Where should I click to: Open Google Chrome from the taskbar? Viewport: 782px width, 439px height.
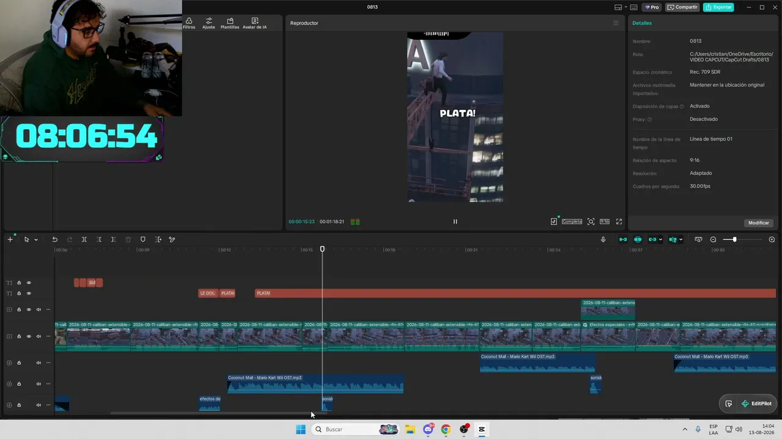(446, 429)
